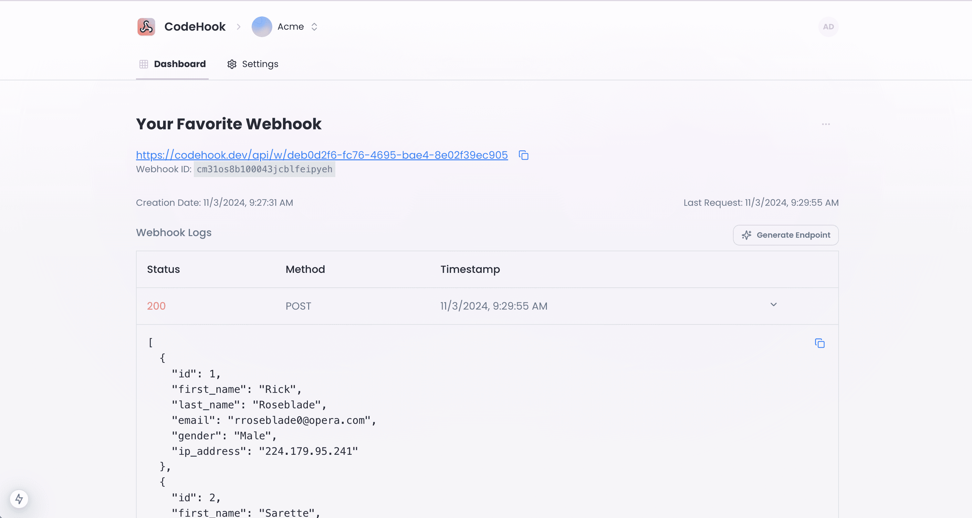Switch to the Settings tab
Screen dimensions: 972x518
(x=260, y=65)
